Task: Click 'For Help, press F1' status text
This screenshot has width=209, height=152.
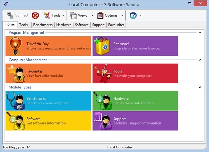Action: 17,147
